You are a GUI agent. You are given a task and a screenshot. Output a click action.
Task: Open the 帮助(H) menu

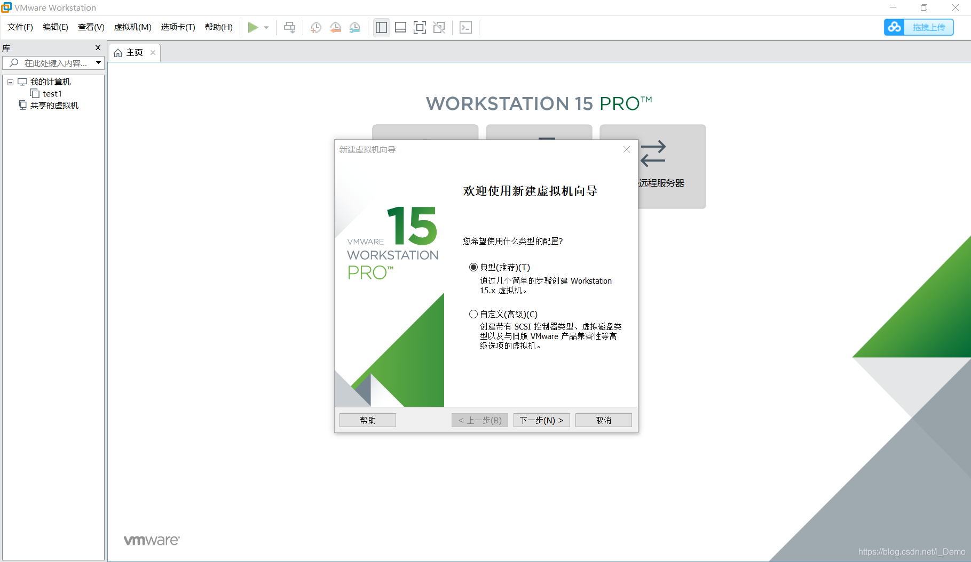pos(219,27)
